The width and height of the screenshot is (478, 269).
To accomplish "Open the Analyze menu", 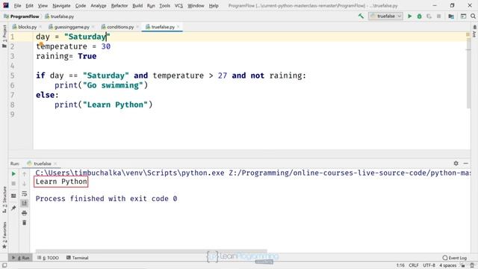I will coord(98,5).
